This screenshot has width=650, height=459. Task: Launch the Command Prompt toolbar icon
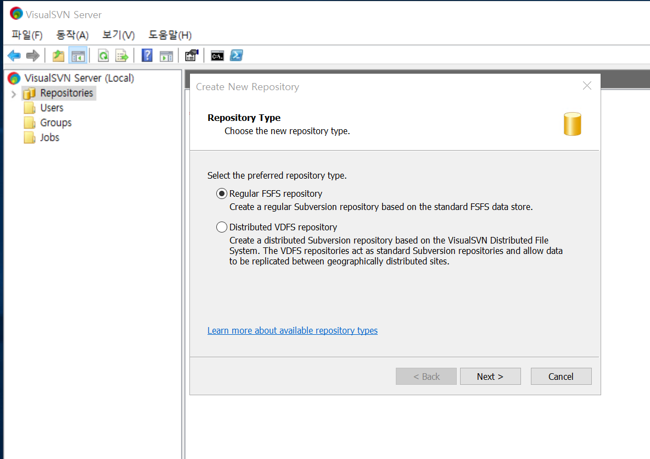pos(217,55)
